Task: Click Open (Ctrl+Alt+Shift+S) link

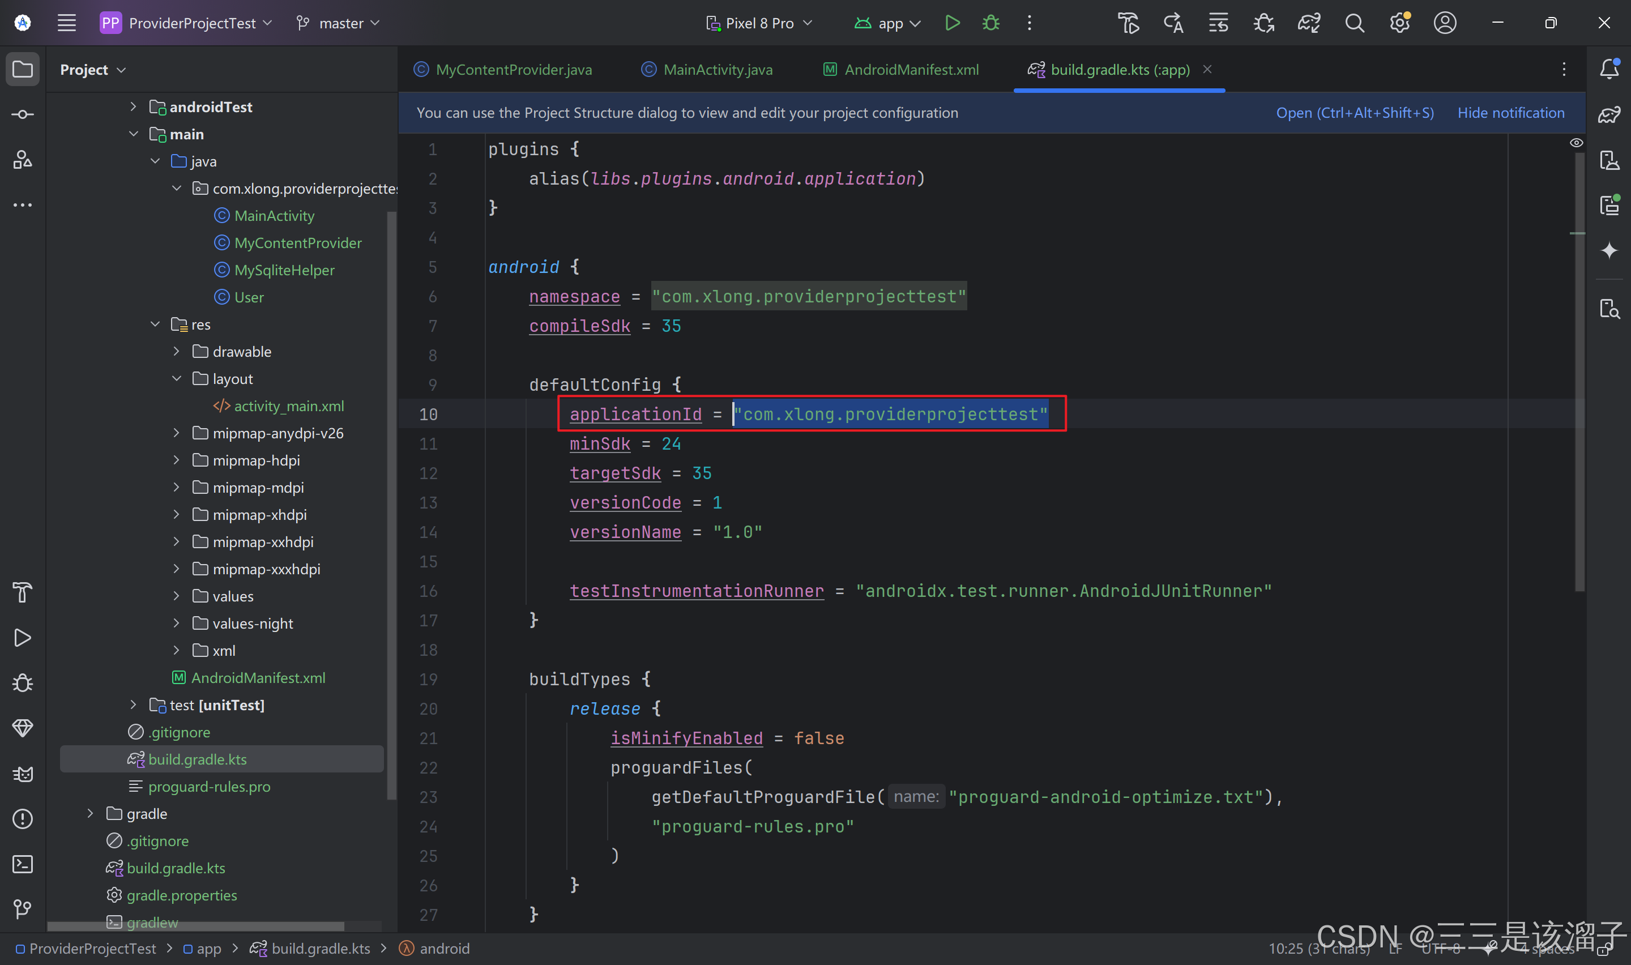Action: click(x=1355, y=113)
